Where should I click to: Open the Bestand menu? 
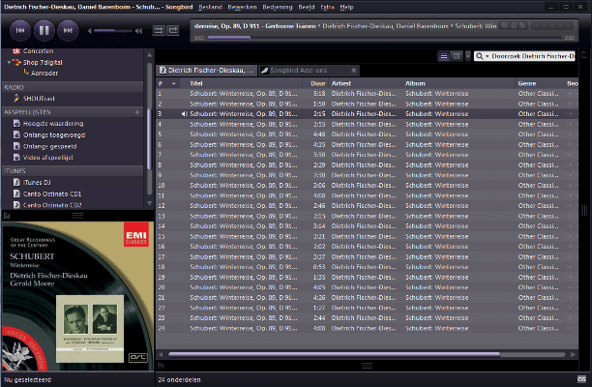[210, 7]
